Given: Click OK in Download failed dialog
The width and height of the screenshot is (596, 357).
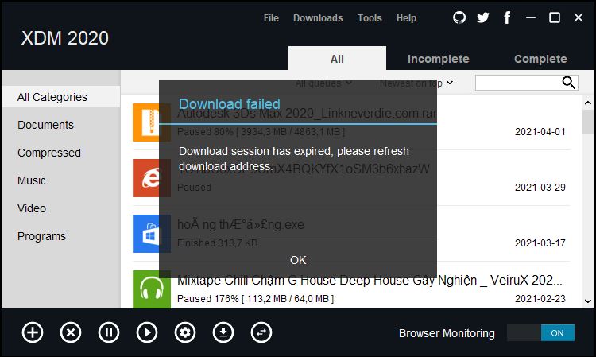Looking at the screenshot, I should [298, 260].
